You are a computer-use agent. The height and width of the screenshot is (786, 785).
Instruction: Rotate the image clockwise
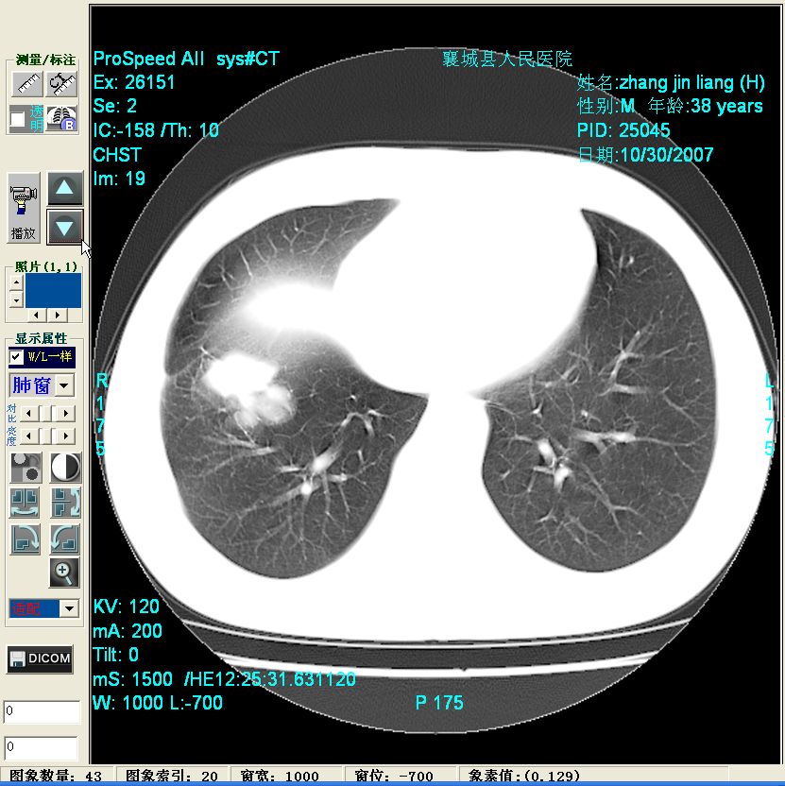[x=26, y=538]
